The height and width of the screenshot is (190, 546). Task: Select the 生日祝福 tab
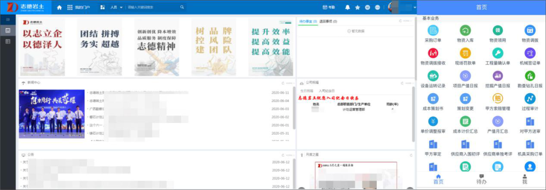coord(306,91)
